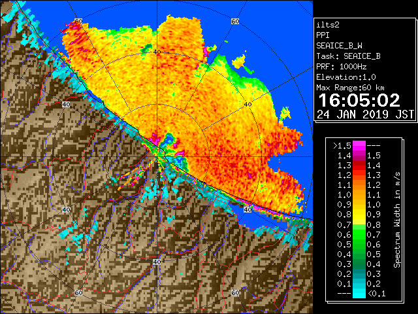Click the "60" range label in the southeast

tap(235, 293)
